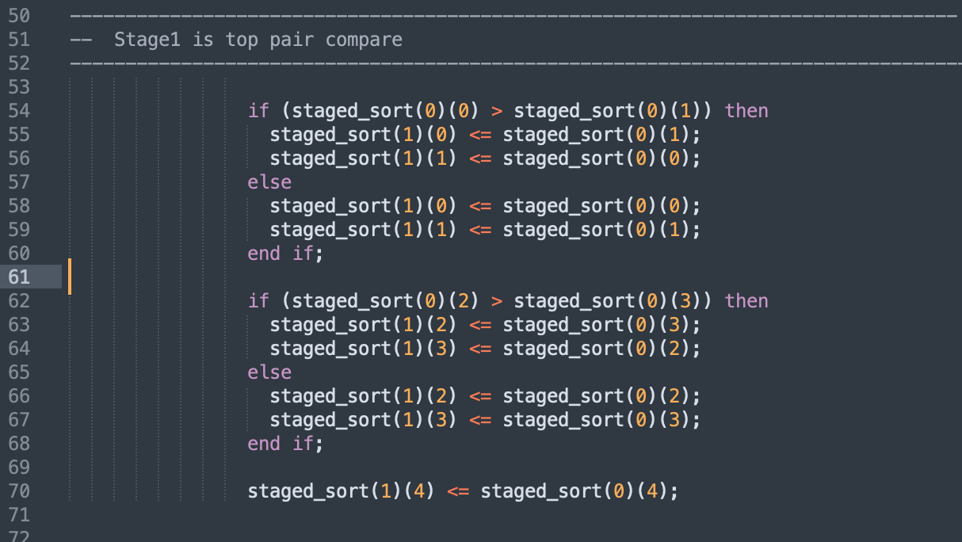Screen dimensions: 962x542
Task: Click the "if" keyword on line 62
Action: coord(258,301)
